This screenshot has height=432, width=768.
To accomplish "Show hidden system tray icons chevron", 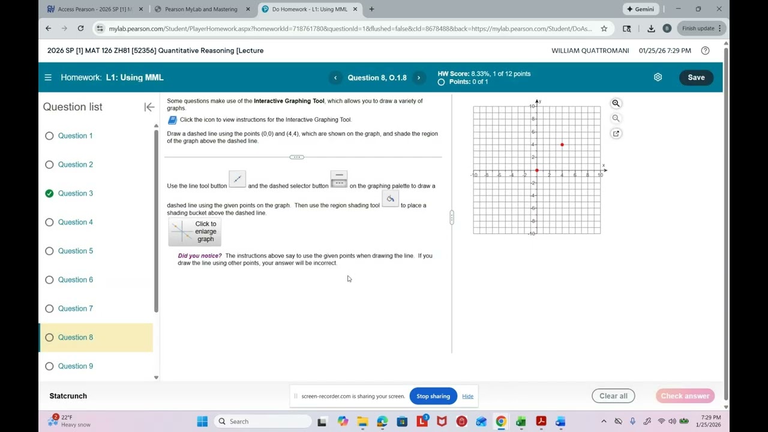I will tap(604, 421).
